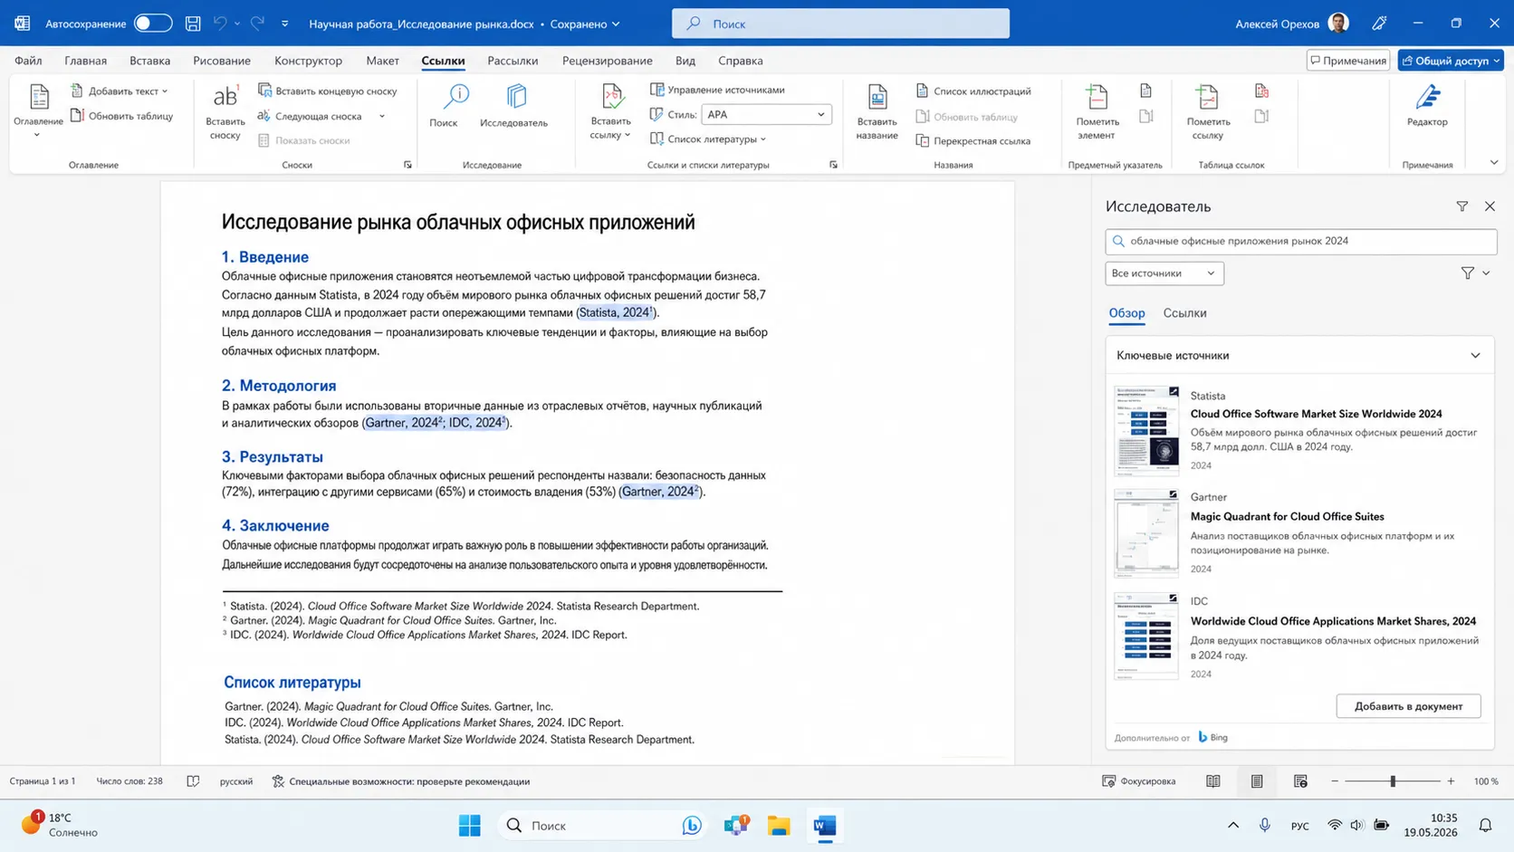Click the filter icon in Исследователь header
The width and height of the screenshot is (1514, 852).
pyautogui.click(x=1461, y=206)
